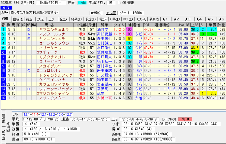The height and width of the screenshot is (144, 226).
Task: Select the 最新成 tab
Action: 154,19
